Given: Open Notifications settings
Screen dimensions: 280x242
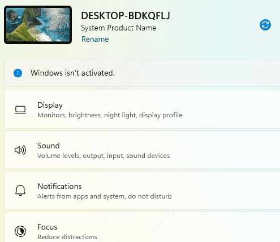Looking at the screenshot, I should click(x=142, y=191).
